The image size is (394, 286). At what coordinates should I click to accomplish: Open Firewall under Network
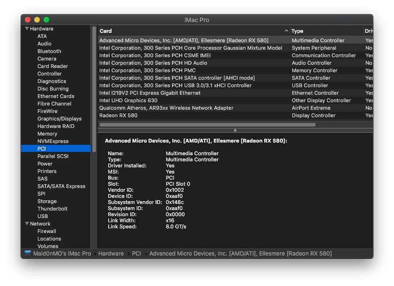click(47, 232)
